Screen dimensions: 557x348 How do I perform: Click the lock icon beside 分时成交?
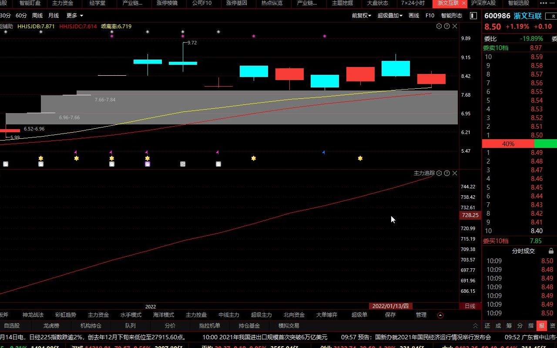click(x=551, y=251)
